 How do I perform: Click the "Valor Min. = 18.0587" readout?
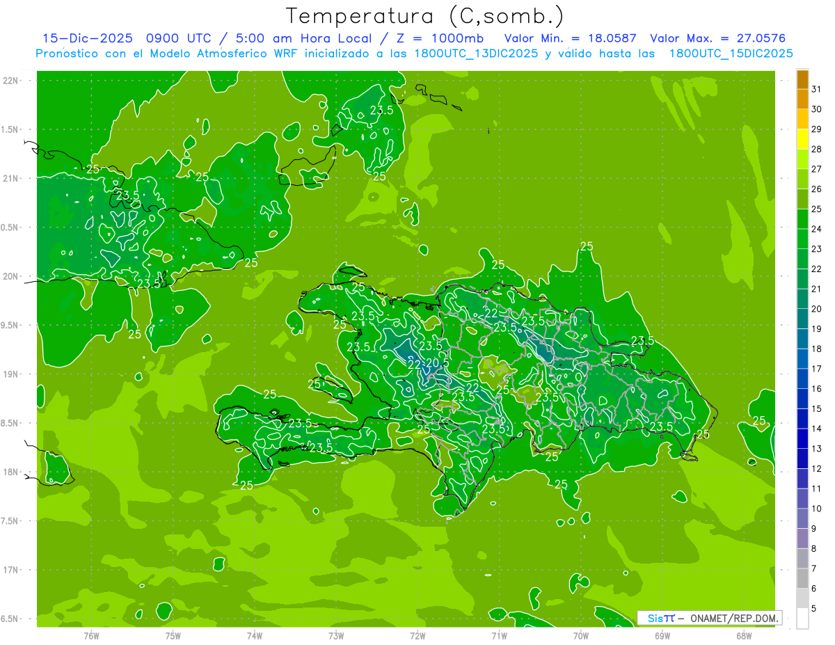pyautogui.click(x=570, y=38)
